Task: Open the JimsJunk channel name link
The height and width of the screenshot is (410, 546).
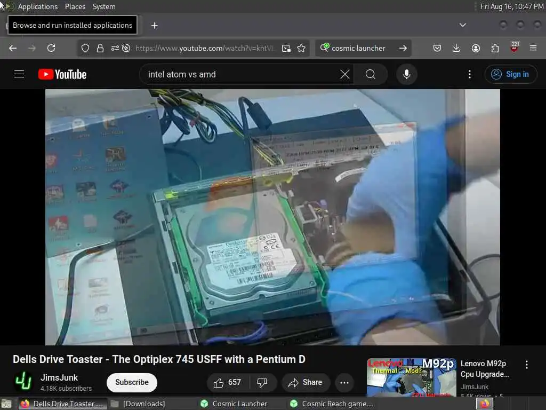Action: [59, 377]
